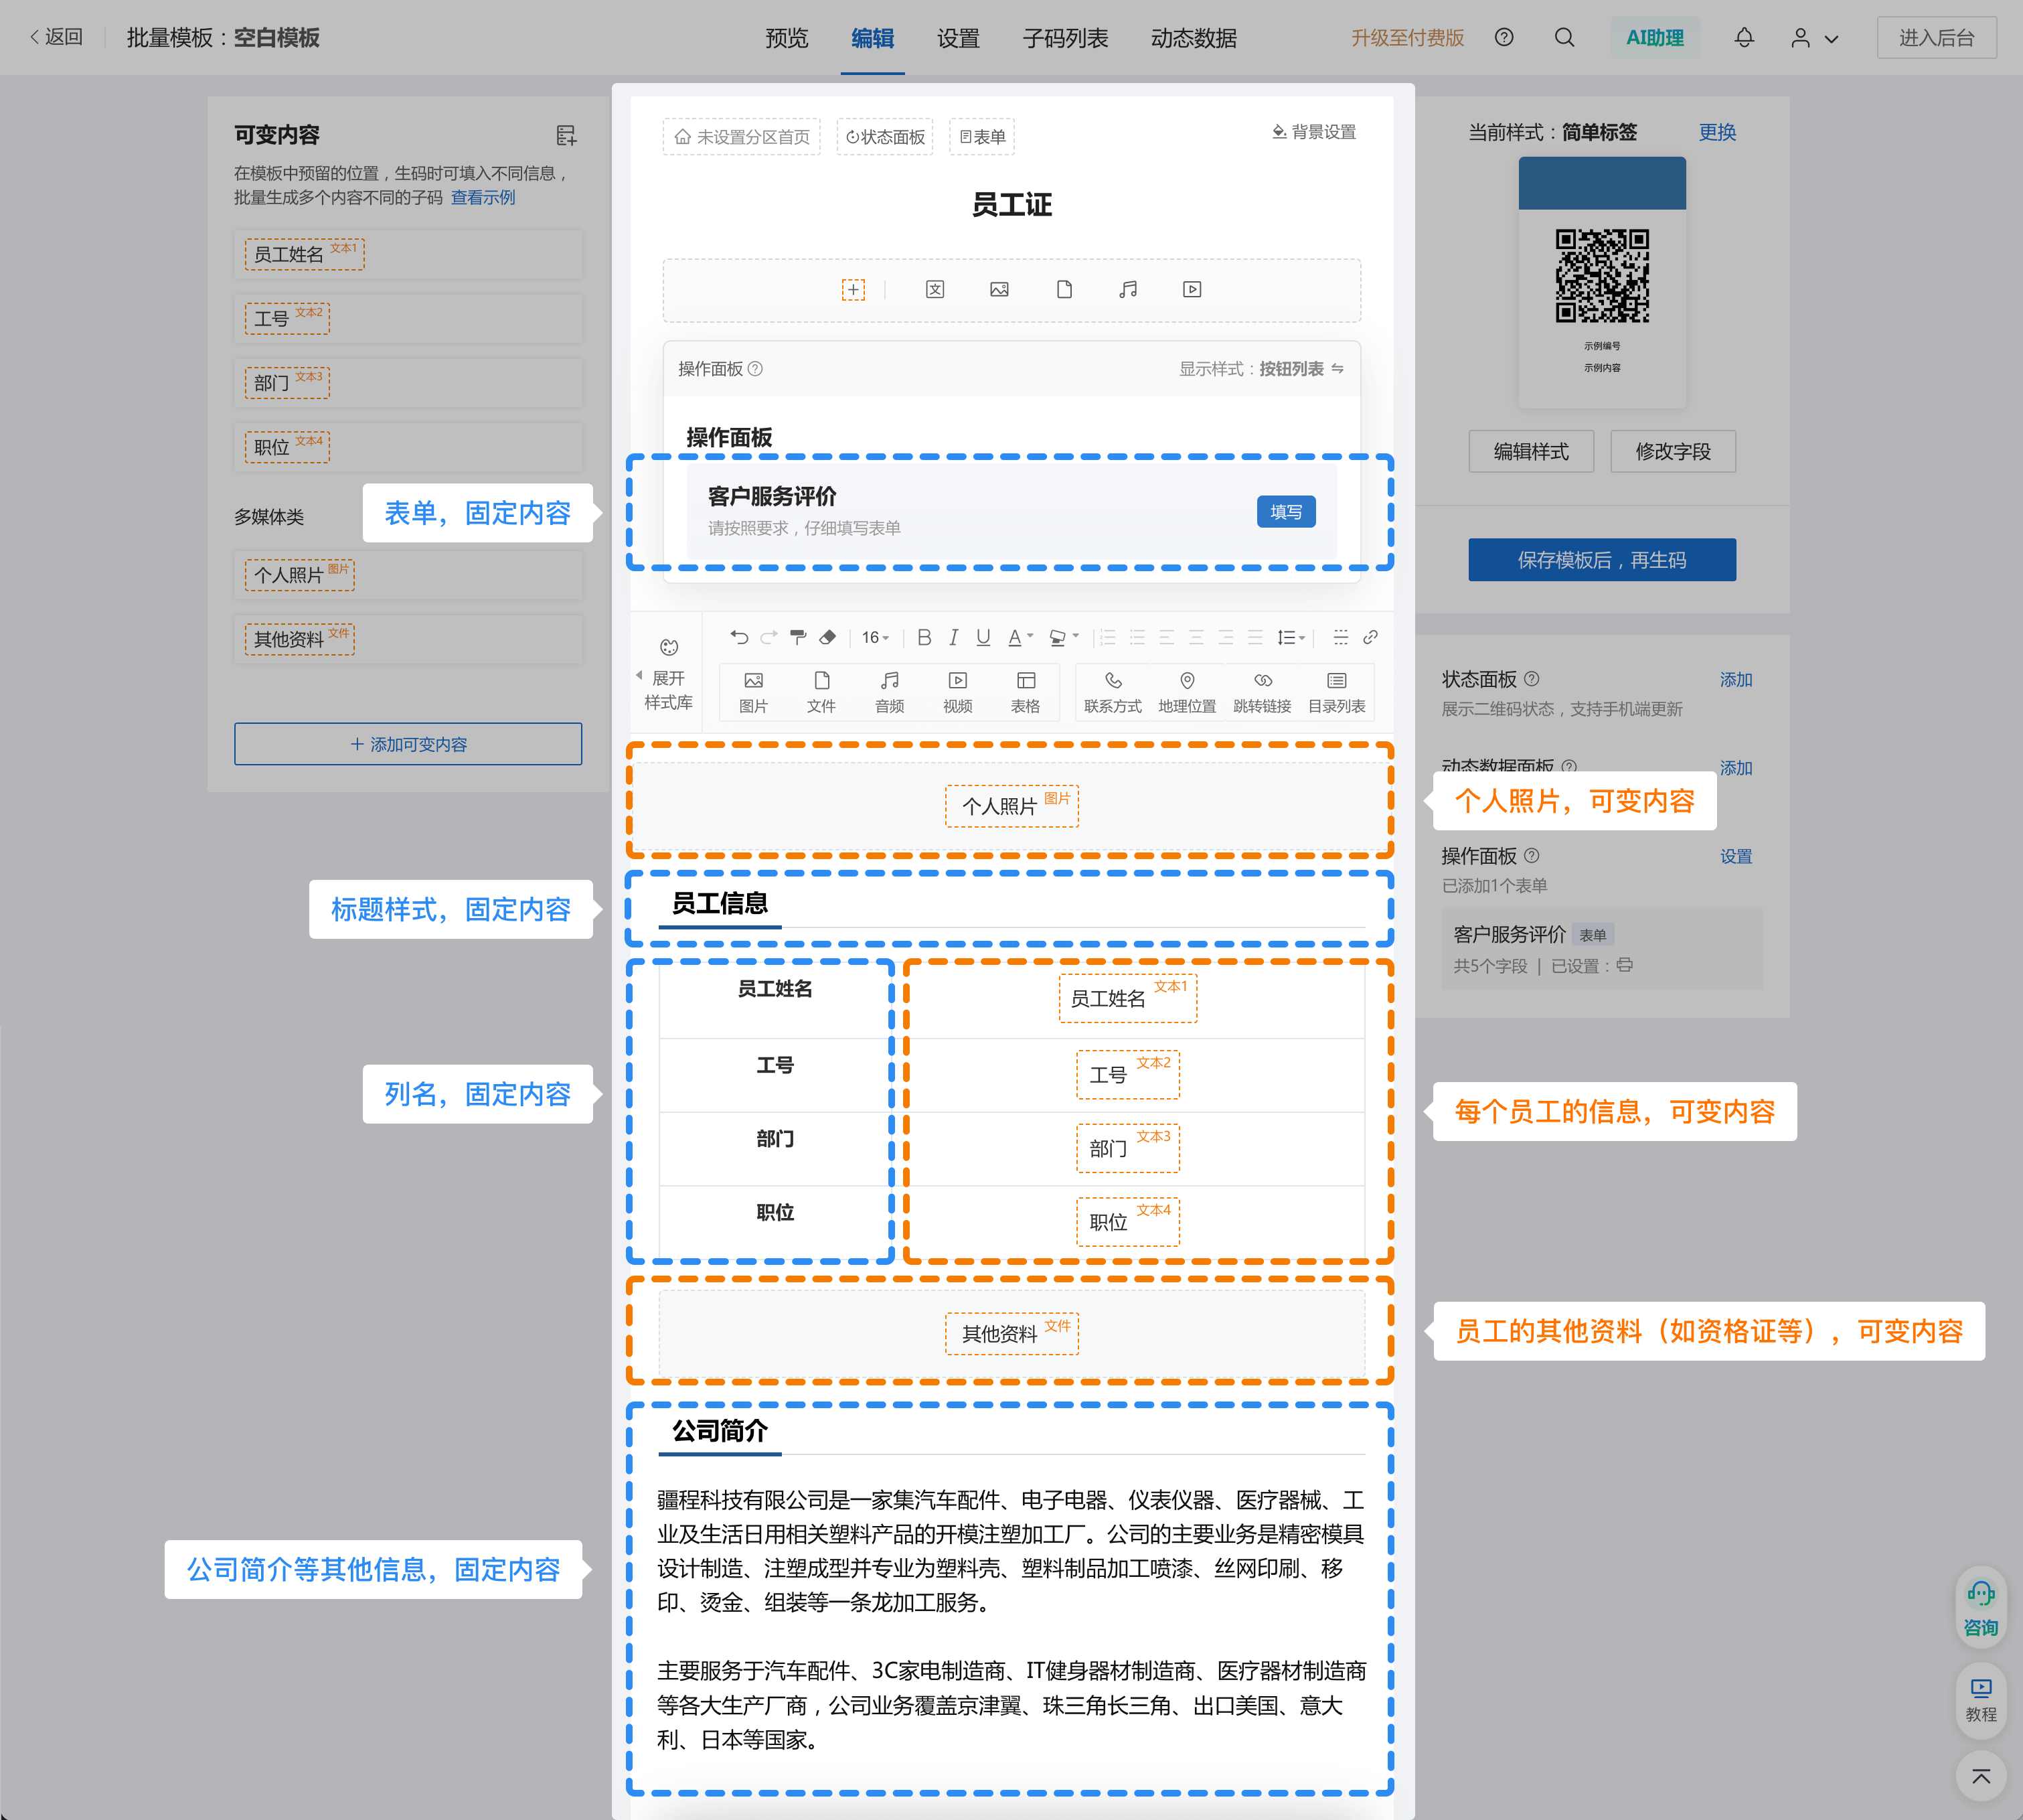
Task: Toggle bold formatting
Action: click(924, 637)
